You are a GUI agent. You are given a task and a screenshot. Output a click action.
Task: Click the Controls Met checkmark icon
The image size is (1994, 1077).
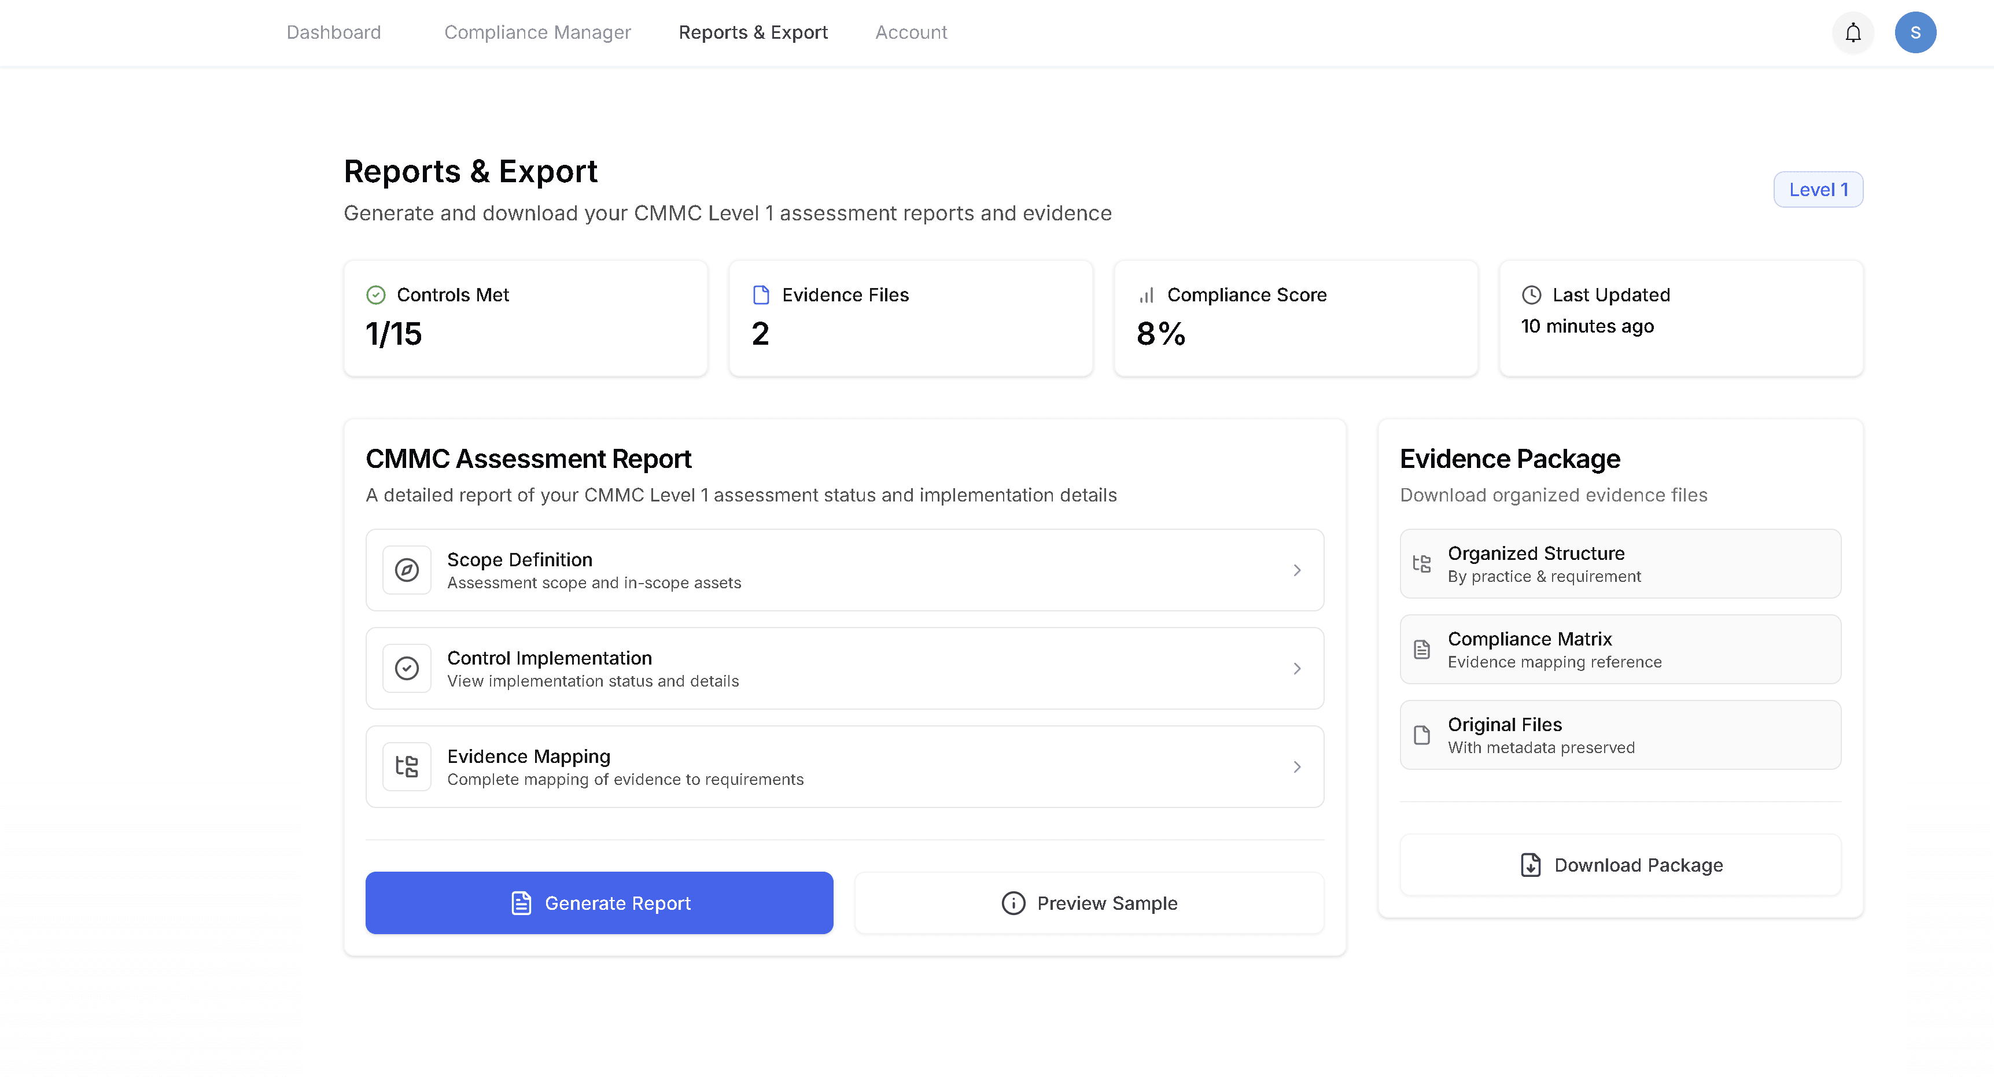[377, 294]
